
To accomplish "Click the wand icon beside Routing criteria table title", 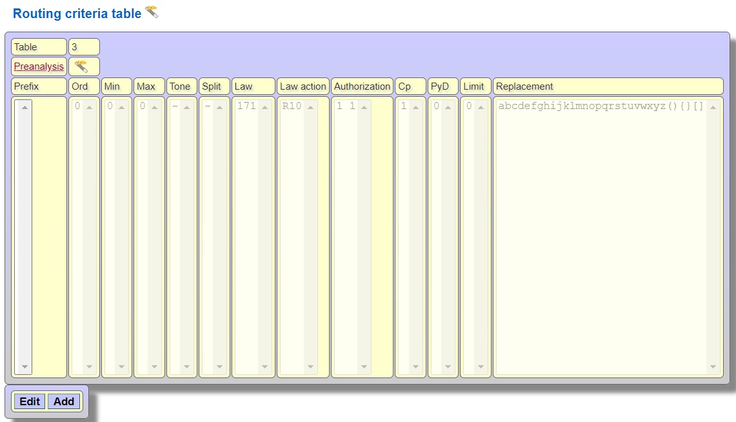I will (152, 12).
